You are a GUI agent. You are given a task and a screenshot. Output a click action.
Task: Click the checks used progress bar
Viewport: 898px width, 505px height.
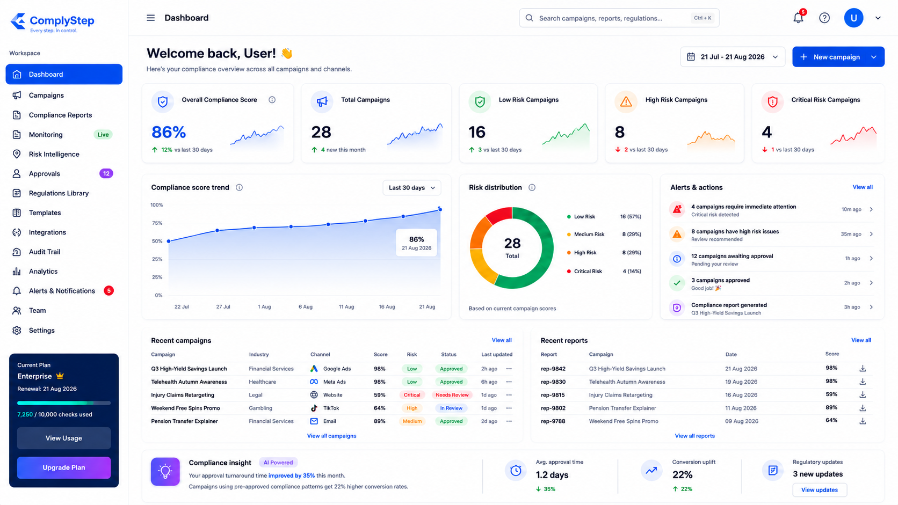[x=64, y=402]
